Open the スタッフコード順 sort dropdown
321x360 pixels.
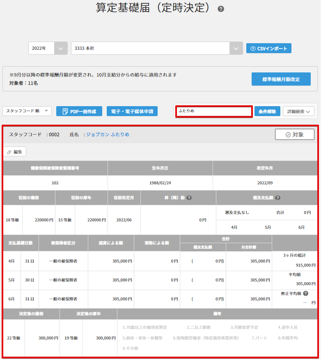(x=27, y=111)
